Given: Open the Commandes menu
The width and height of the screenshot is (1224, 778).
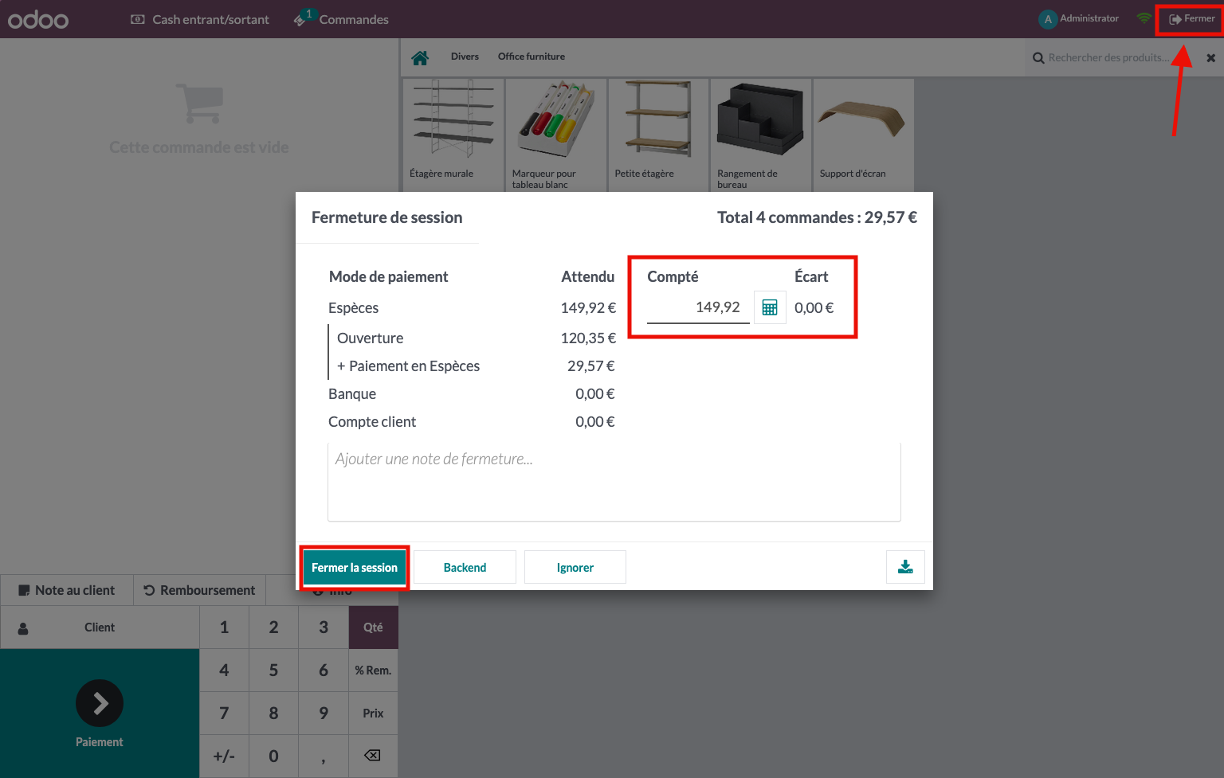Looking at the screenshot, I should coord(342,19).
